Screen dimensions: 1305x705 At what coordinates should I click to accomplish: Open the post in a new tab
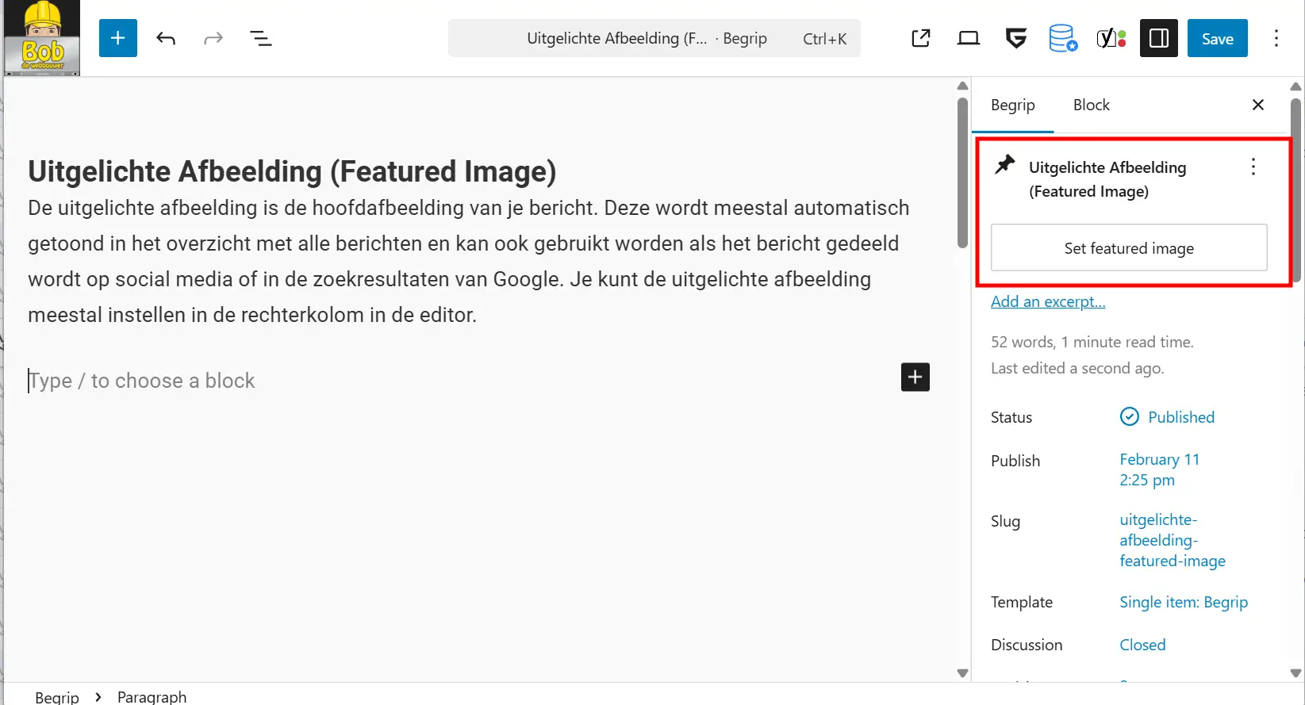click(920, 38)
